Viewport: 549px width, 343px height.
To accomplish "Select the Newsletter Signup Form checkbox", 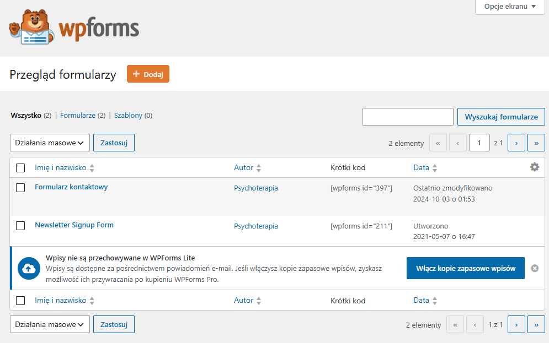I will coord(20,226).
